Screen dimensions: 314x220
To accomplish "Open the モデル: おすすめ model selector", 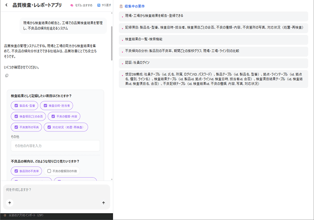I will click(x=81, y=5).
